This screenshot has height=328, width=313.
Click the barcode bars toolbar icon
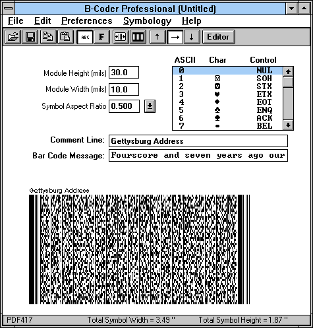pos(138,37)
